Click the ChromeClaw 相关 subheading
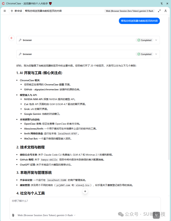 coord(30,80)
